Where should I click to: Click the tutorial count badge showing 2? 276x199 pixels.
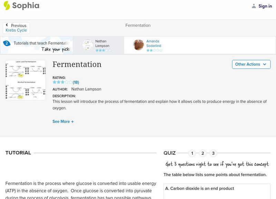(x=7, y=44)
